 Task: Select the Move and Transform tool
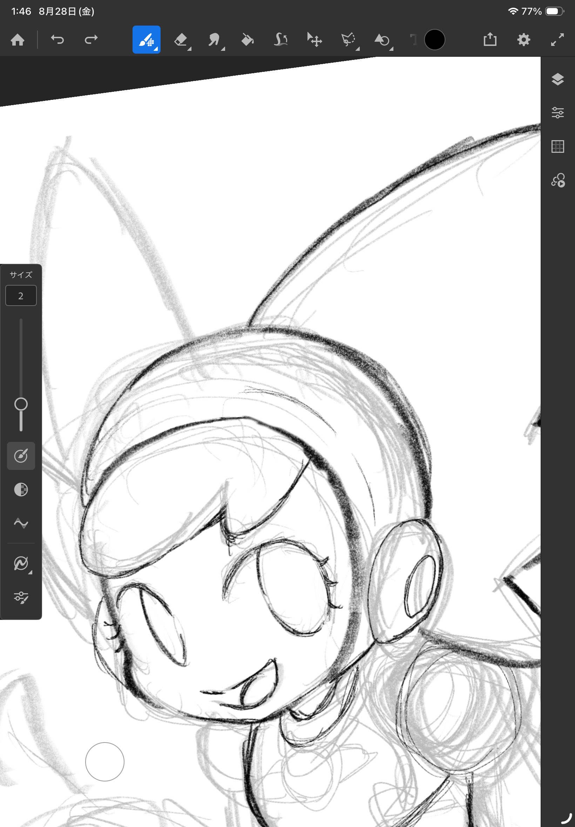point(314,40)
